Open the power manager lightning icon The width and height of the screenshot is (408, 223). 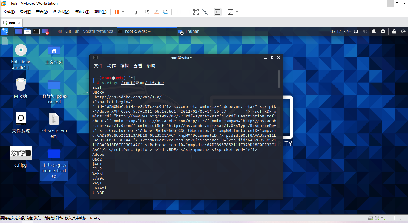tap(383, 31)
